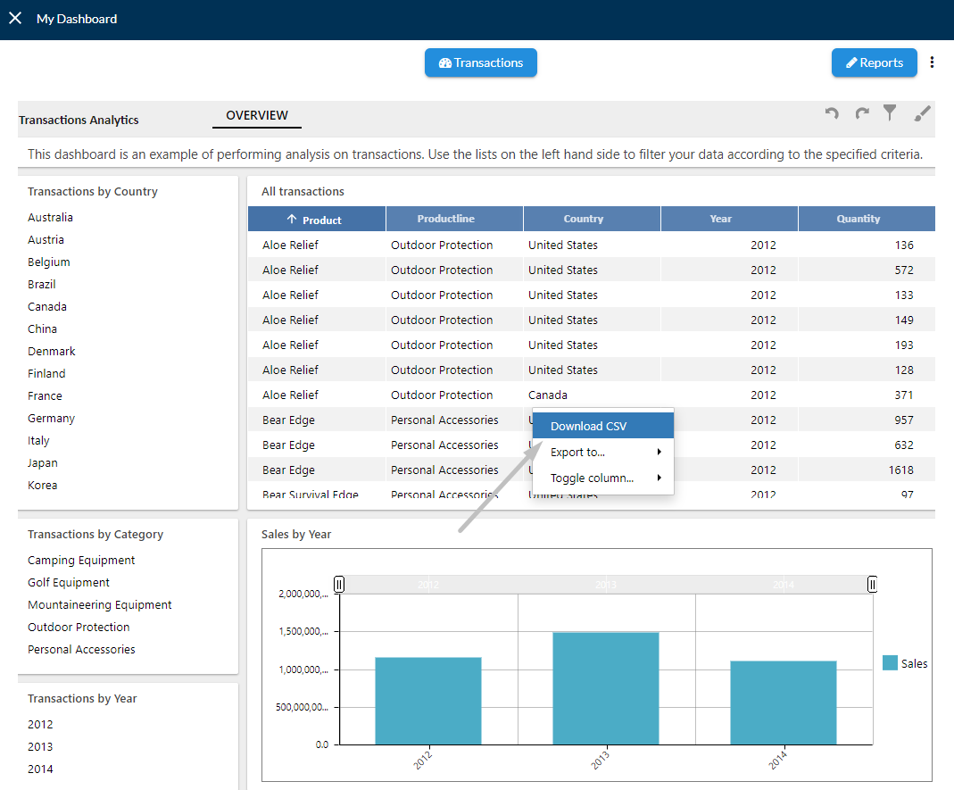The height and width of the screenshot is (790, 954).
Task: Filter by Golf Equipment category
Action: tap(69, 582)
